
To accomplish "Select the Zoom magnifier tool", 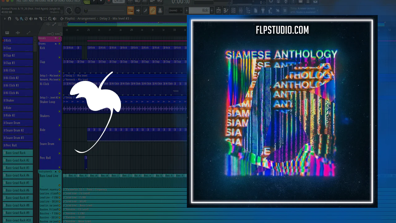I will coord(50,19).
